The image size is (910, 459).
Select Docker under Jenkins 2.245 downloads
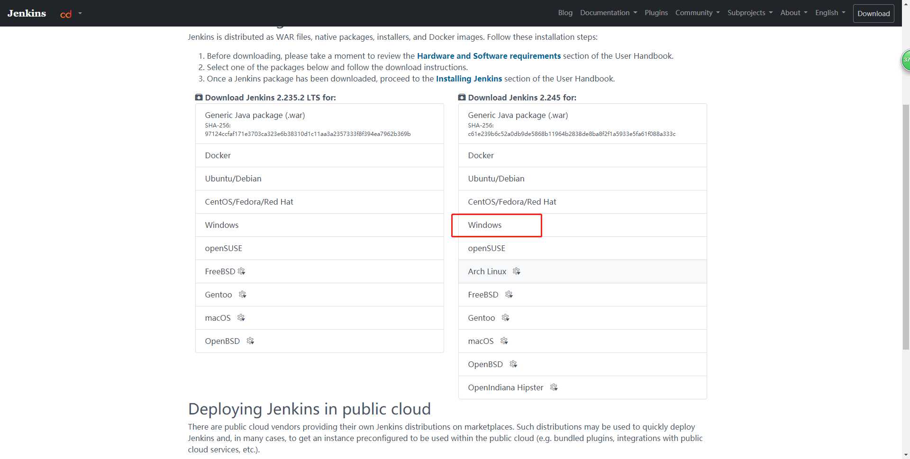582,155
